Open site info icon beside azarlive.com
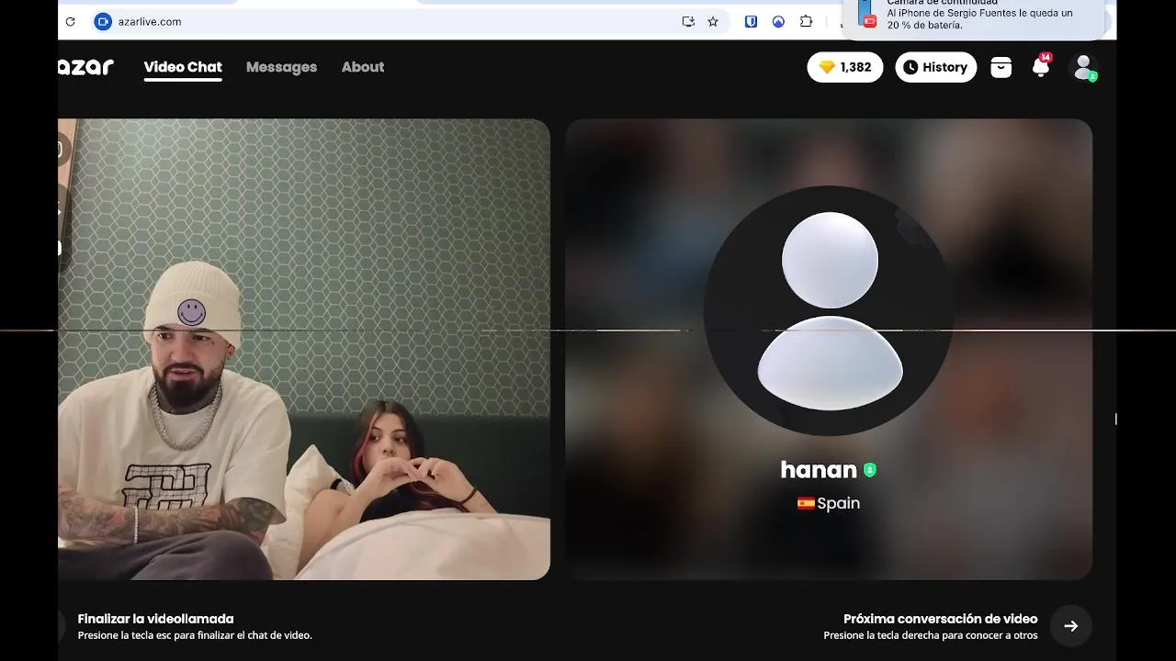This screenshot has width=1176, height=661. click(x=103, y=21)
